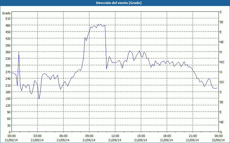Viewport: 230px width, 143px height.
Task: Click the 390 tick label
Action: [x=8, y=45]
